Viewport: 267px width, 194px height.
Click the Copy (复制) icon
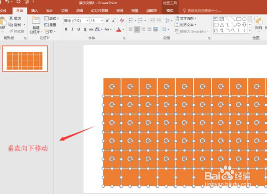pos(11,25)
